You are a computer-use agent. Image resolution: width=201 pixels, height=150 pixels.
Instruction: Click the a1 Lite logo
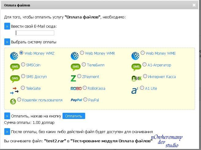click(x=135, y=91)
